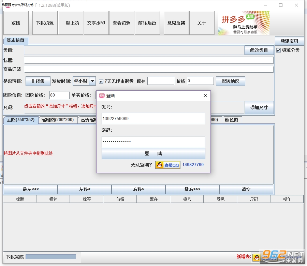Click the 非预售 toggle button

[38, 81]
